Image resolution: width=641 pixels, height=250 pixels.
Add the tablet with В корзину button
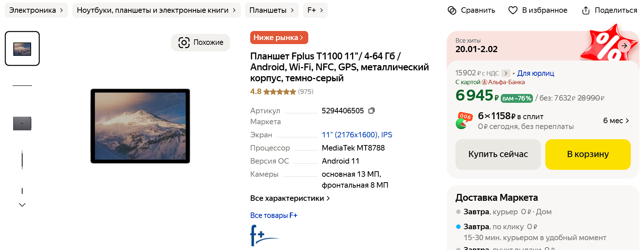pos(588,154)
